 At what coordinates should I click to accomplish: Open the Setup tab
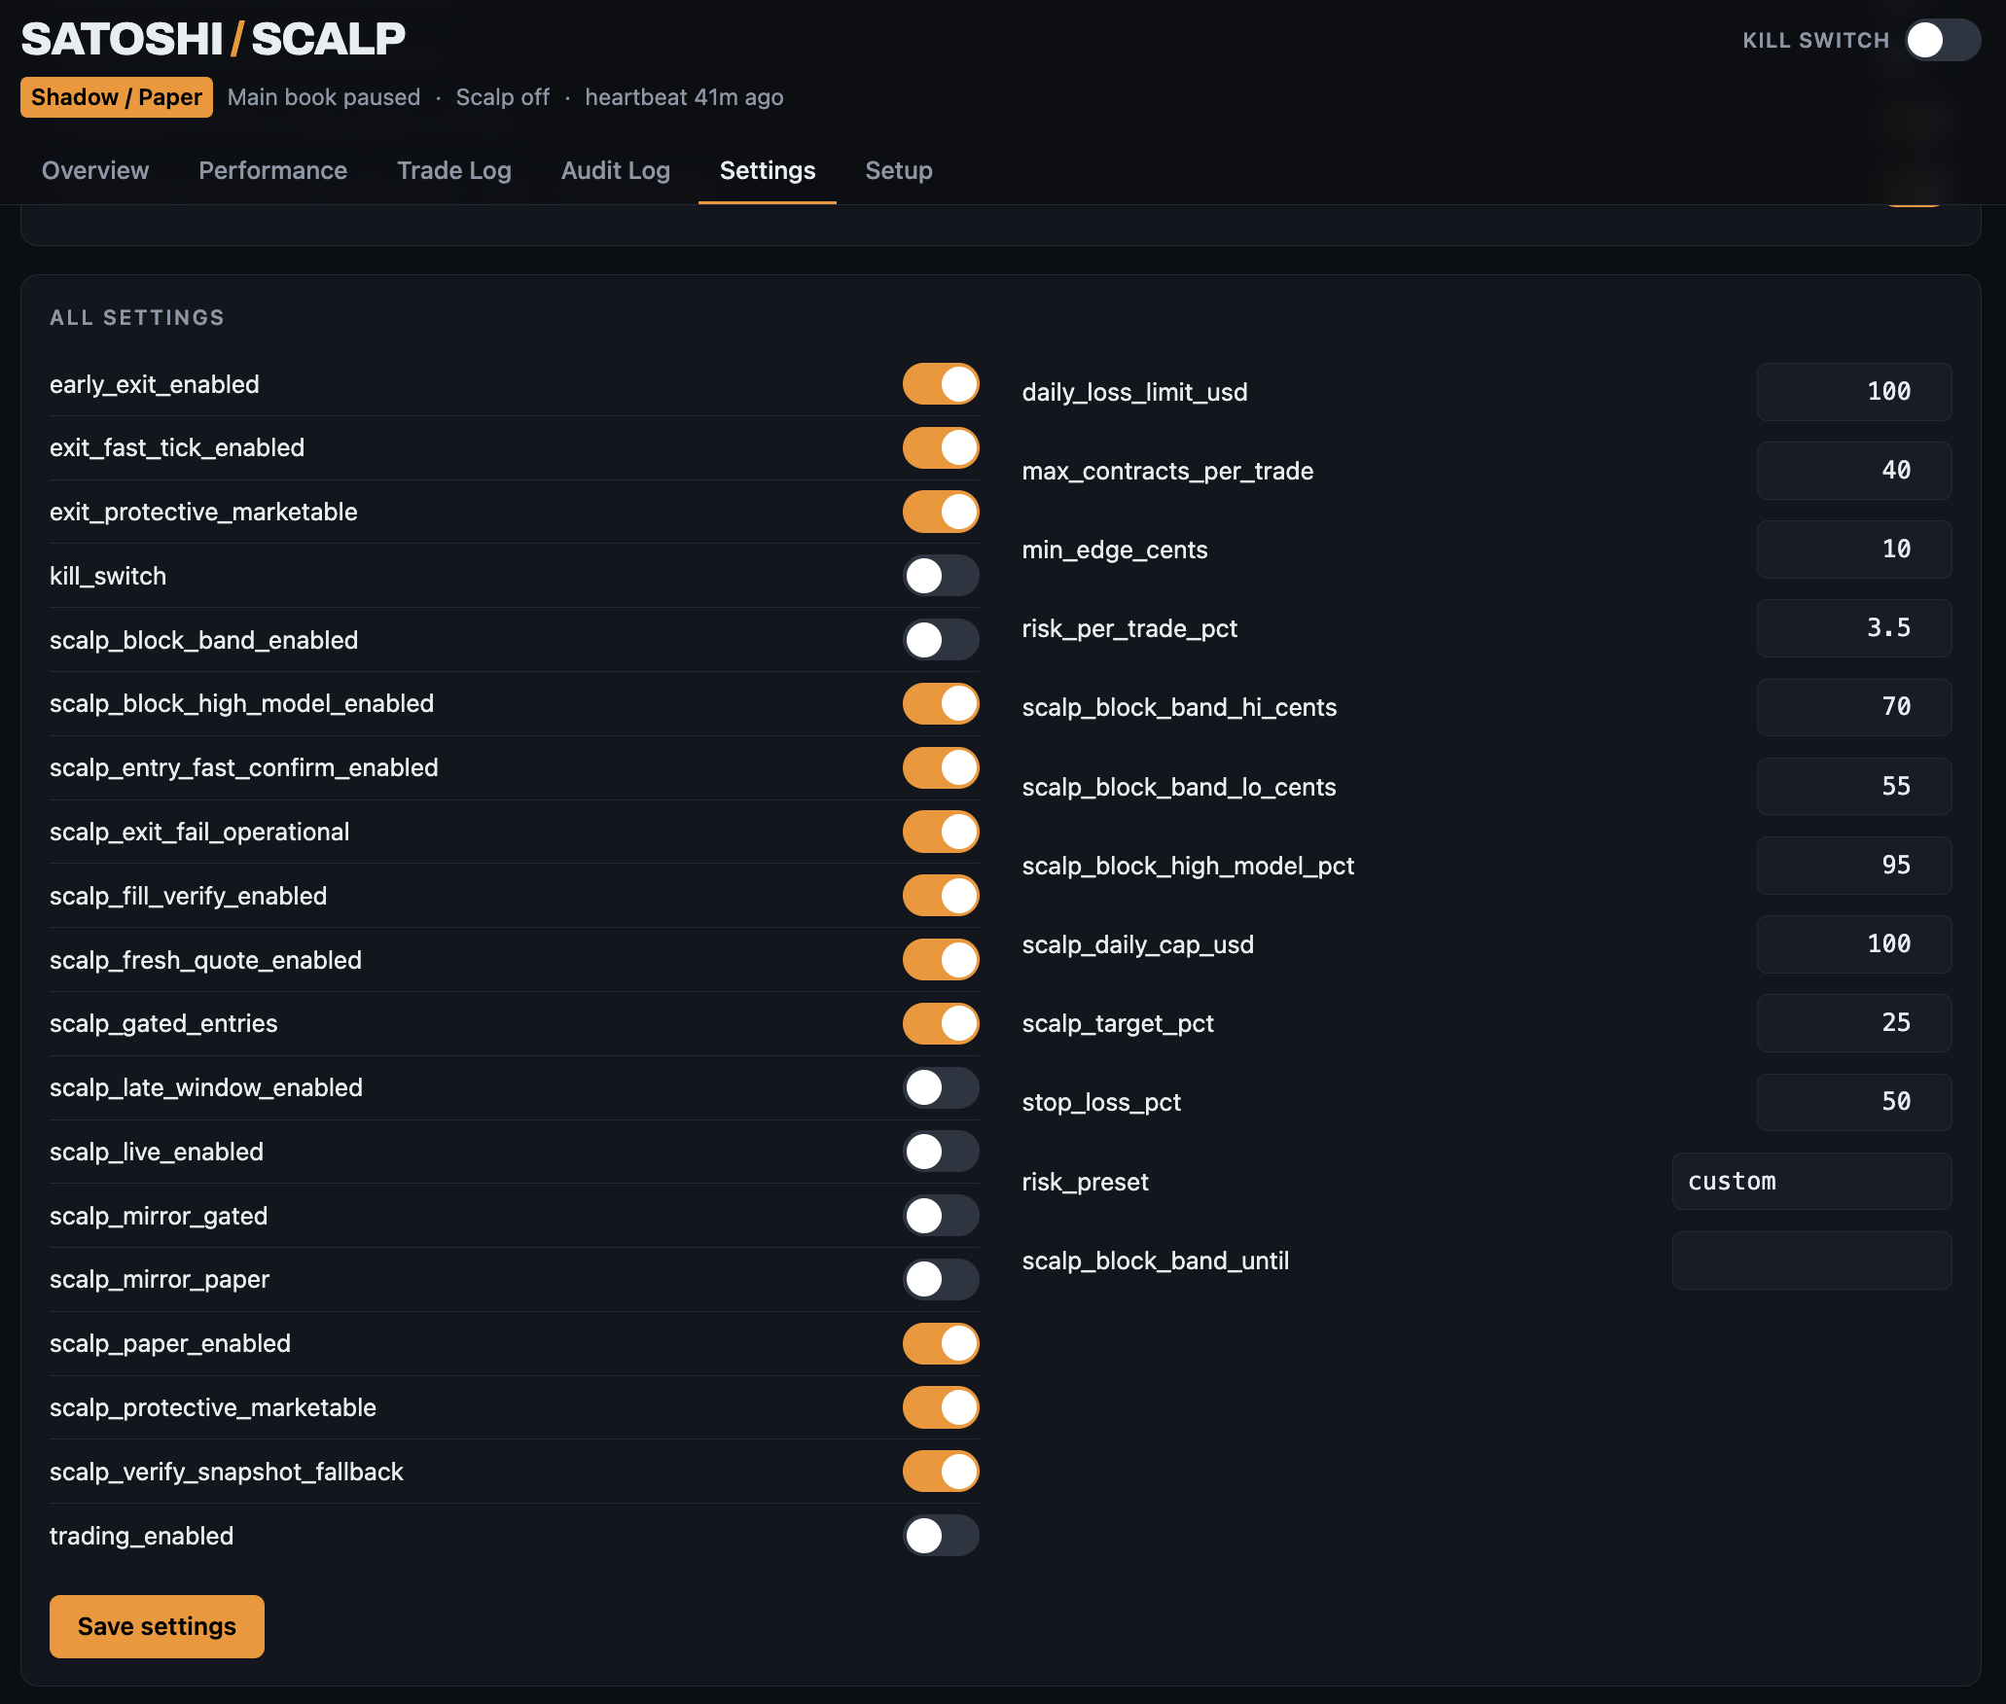click(899, 170)
